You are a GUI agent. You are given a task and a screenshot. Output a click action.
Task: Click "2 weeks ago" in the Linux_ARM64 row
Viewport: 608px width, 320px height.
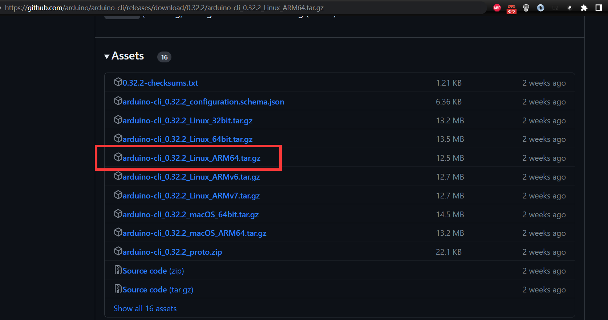tap(544, 158)
